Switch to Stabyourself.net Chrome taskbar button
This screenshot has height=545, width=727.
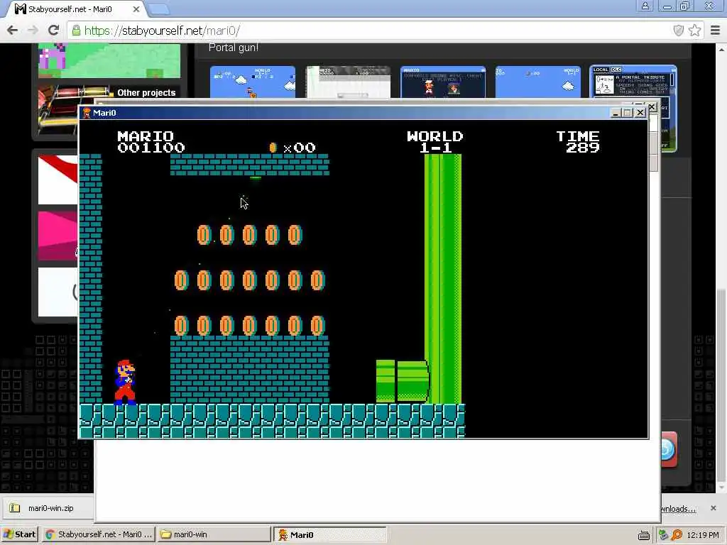point(99,534)
